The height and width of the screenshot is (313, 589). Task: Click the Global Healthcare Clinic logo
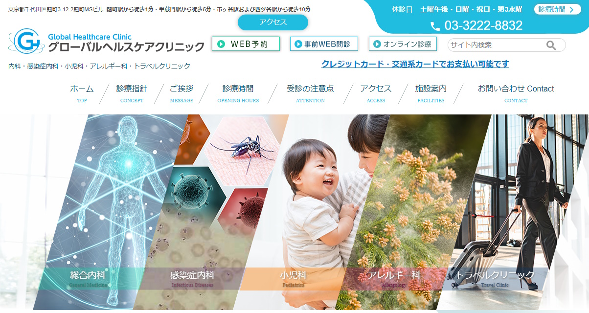(107, 42)
